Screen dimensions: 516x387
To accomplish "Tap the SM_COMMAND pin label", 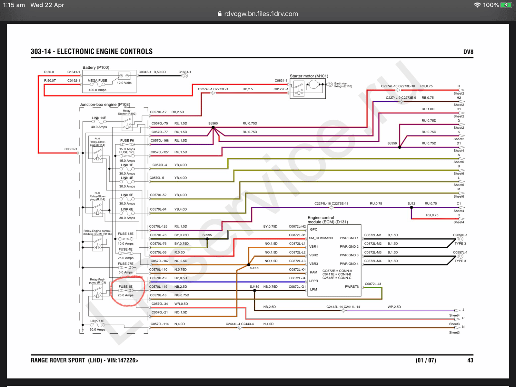I will (x=321, y=238).
